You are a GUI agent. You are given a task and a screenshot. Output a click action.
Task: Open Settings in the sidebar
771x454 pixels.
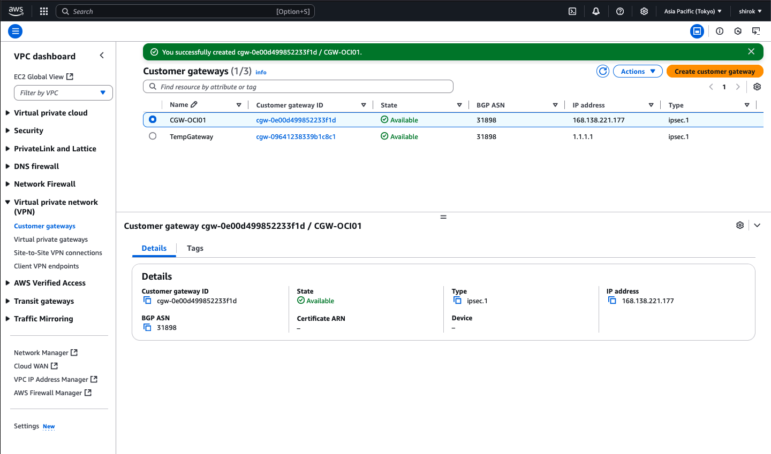[x=26, y=426]
